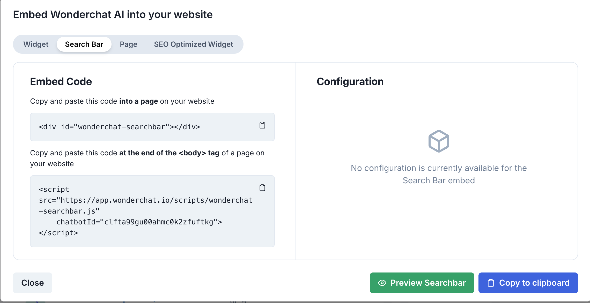
Task: Copy the script snippet via its clipboard icon
Action: [262, 188]
